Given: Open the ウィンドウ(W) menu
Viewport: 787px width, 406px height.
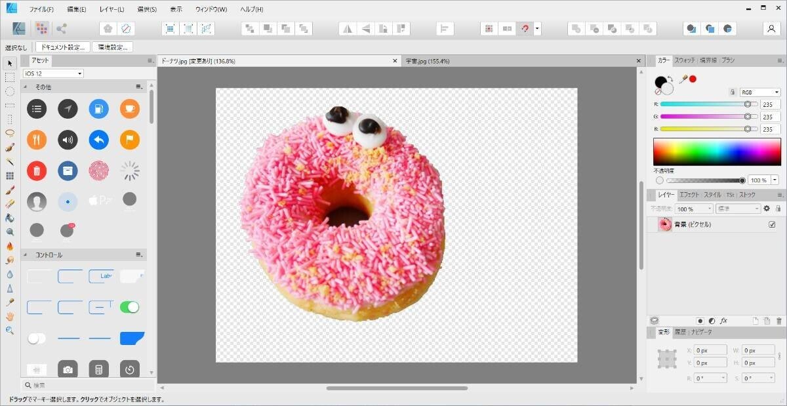Looking at the screenshot, I should 211,10.
